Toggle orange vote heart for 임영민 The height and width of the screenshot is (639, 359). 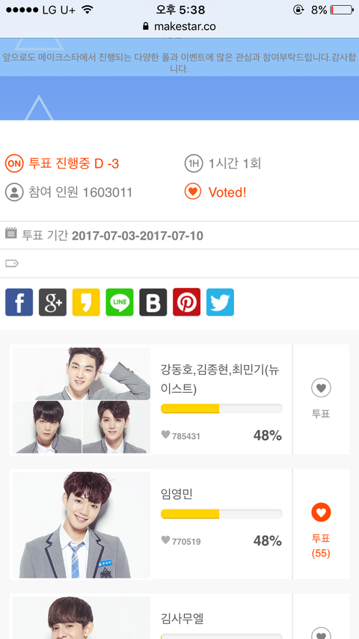point(321,513)
